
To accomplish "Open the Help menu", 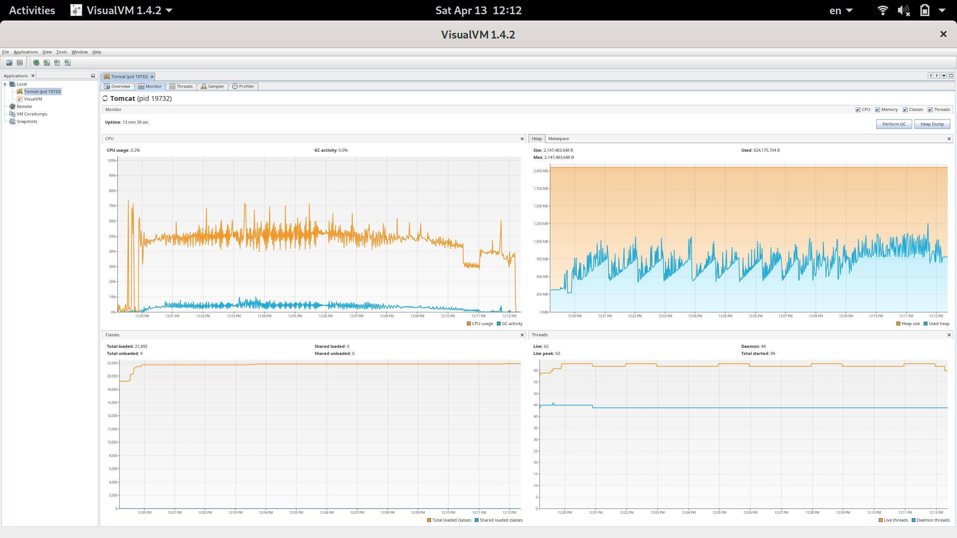I will [97, 52].
